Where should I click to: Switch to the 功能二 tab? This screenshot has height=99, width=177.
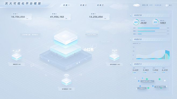point(83,5)
